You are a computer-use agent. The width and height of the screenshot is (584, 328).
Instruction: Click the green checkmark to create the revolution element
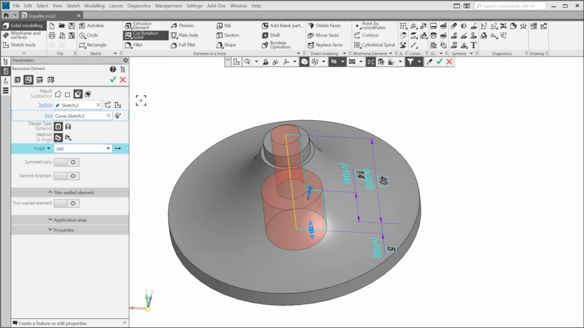113,80
